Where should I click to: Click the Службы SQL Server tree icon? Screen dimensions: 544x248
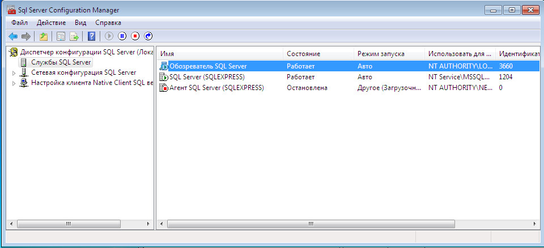click(24, 62)
